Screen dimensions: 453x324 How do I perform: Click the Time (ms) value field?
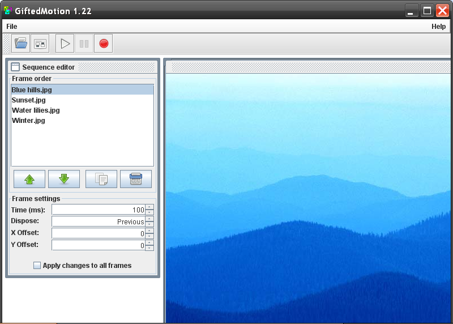(x=99, y=210)
